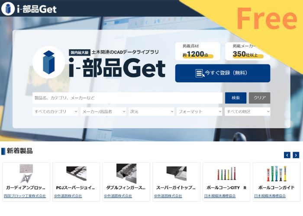The width and height of the screenshot is (303, 216).
Task: Open 中外道路株式会社 link under PCJスーパージョイント
Action: point(68,196)
